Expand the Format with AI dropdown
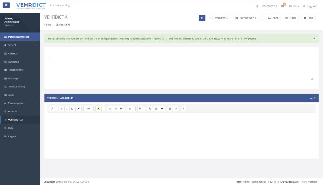323x185 pixels. coord(248,18)
